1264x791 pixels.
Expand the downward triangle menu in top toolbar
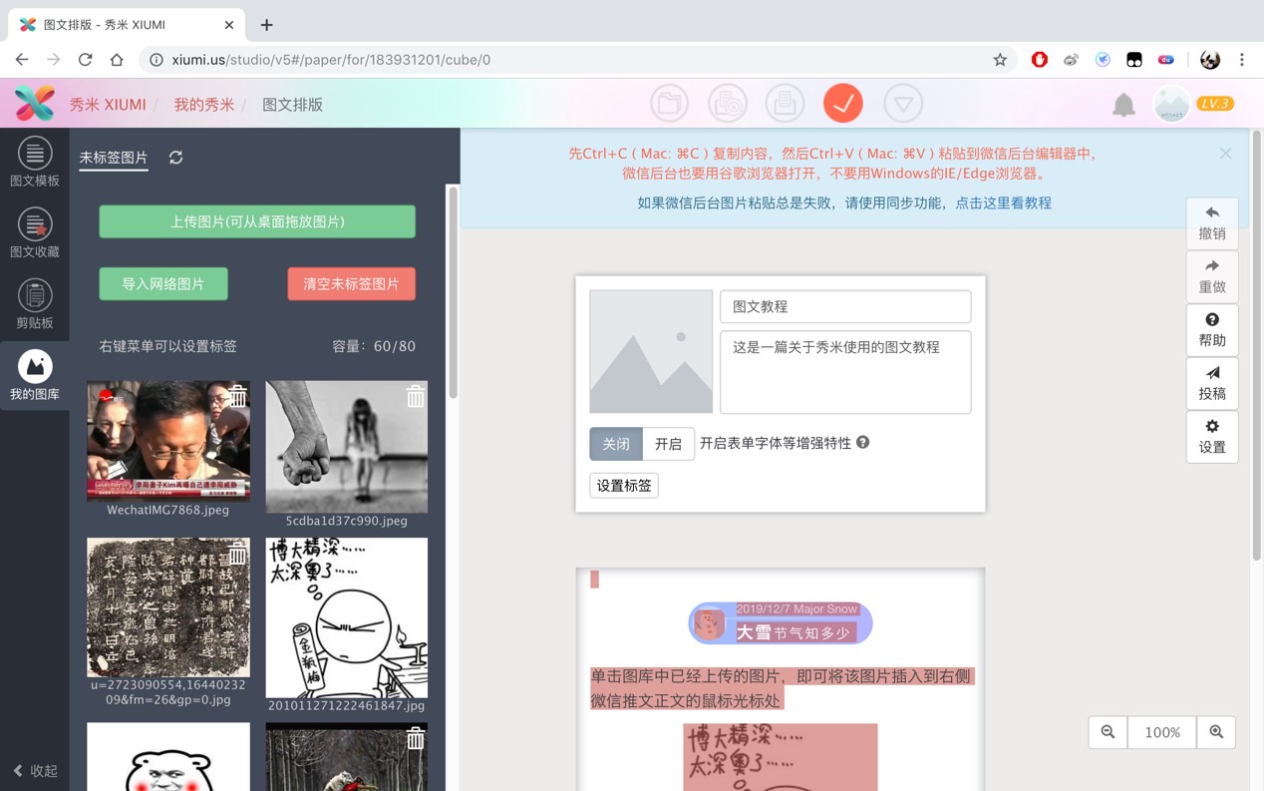(x=903, y=104)
